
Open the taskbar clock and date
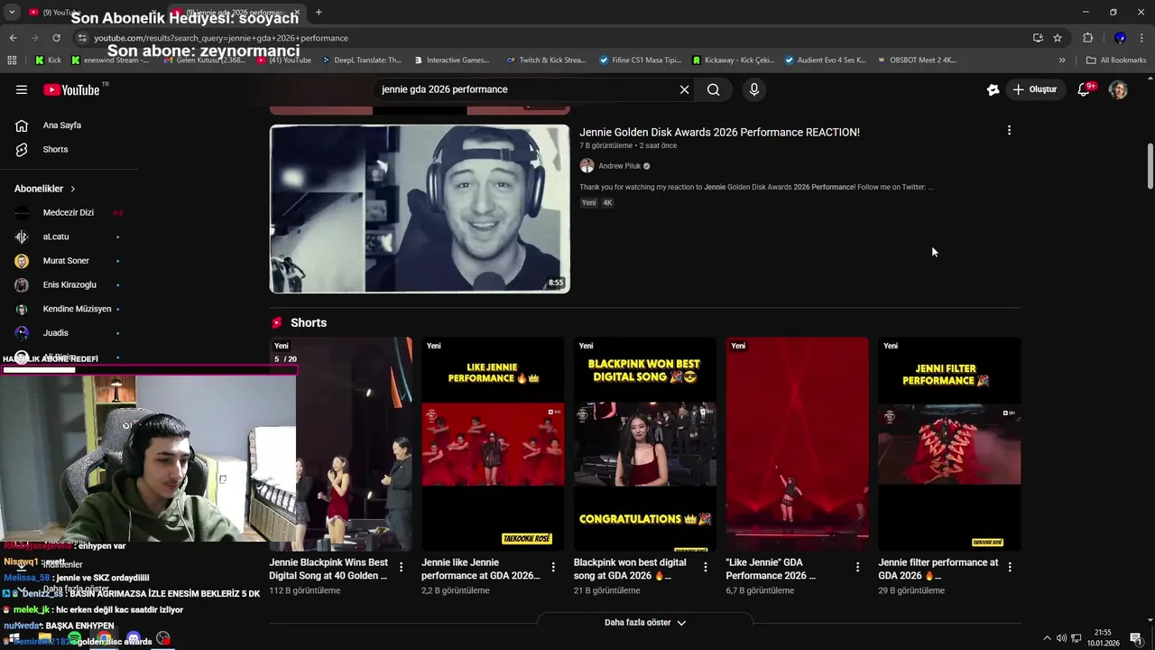point(1103,638)
